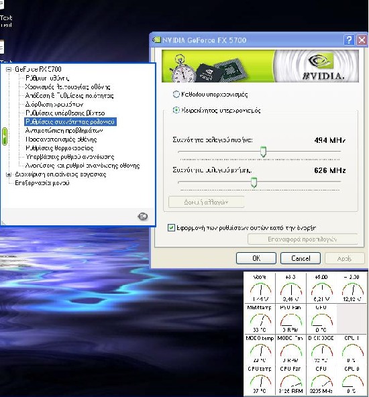
Task: Click the round globe icon below the tree
Action: [x=143, y=216]
